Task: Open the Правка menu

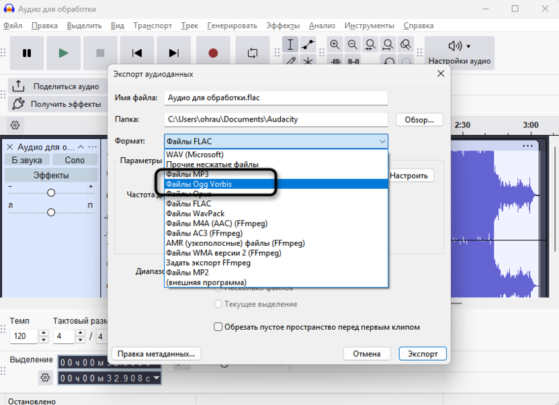Action: (44, 26)
